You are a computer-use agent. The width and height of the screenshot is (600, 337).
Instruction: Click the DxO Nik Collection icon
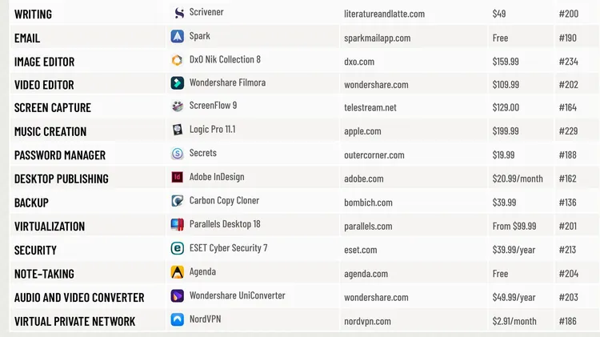coord(178,60)
